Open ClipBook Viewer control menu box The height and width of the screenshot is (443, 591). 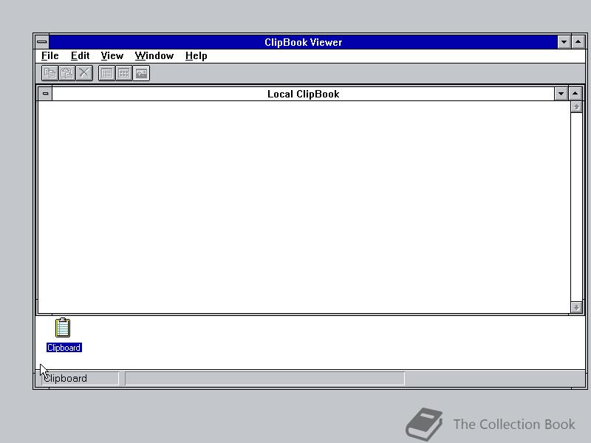tap(42, 42)
